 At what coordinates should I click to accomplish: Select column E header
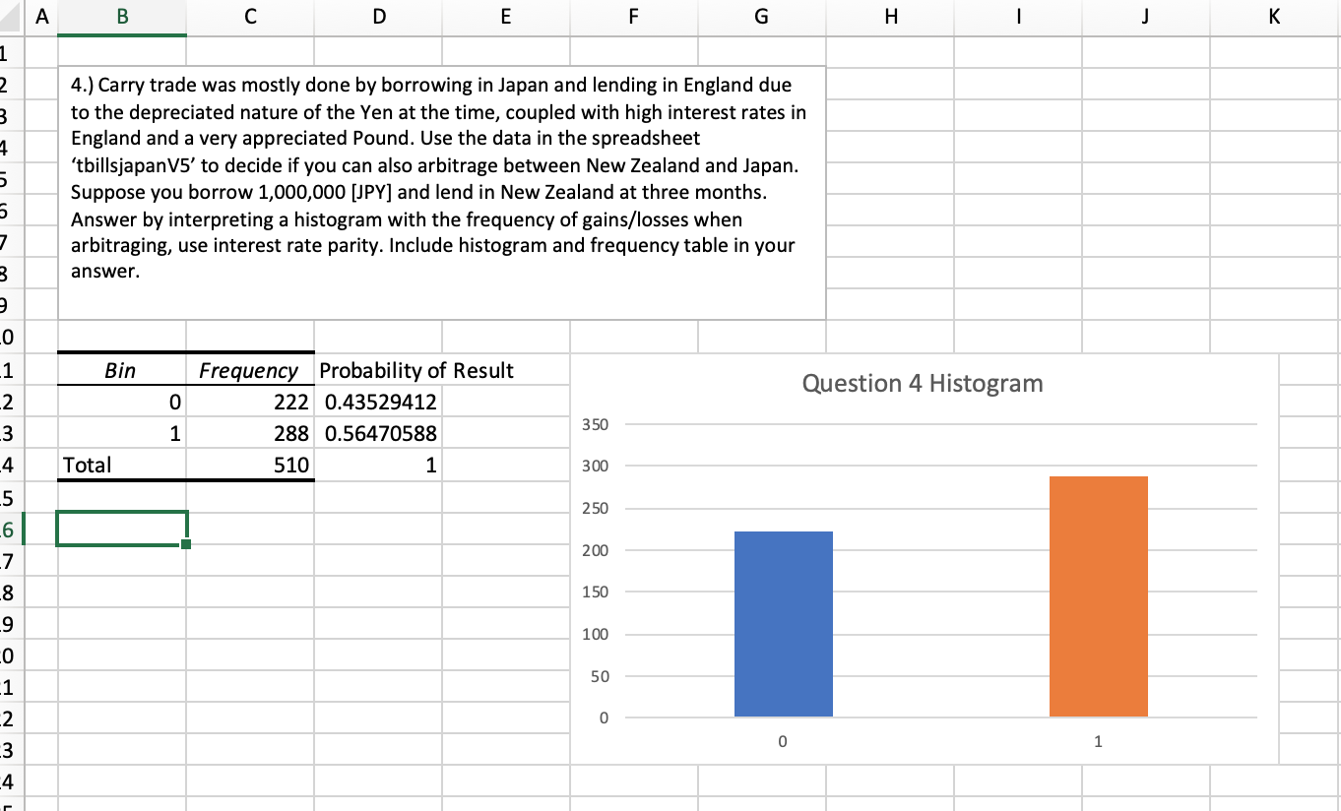506,18
